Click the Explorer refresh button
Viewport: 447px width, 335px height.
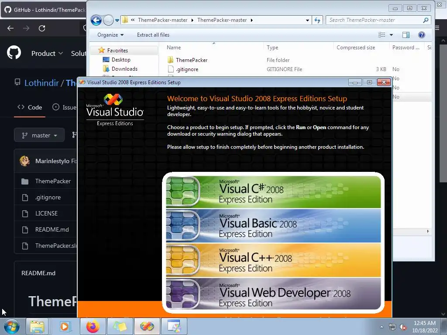tap(317, 20)
